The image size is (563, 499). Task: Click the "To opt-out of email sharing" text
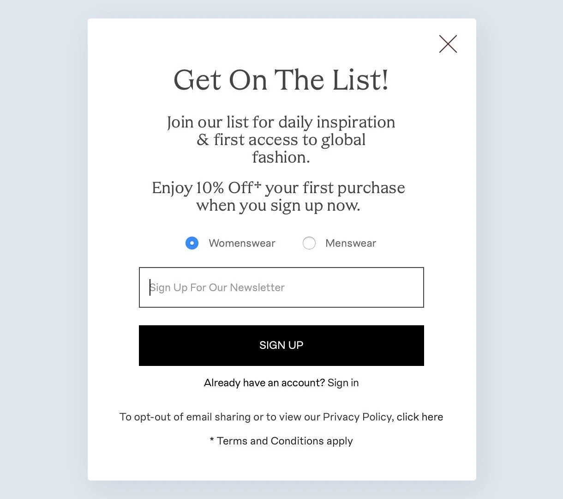[185, 417]
